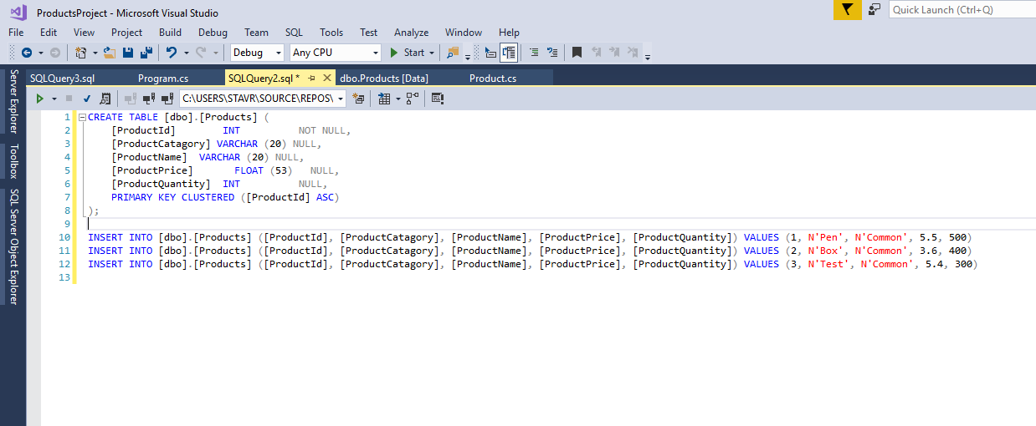1036x426 pixels.
Task: Expand the database path dropdown
Action: (341, 99)
